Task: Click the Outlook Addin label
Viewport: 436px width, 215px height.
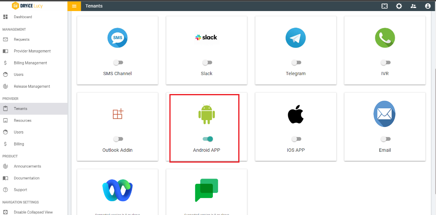Action: pos(117,150)
